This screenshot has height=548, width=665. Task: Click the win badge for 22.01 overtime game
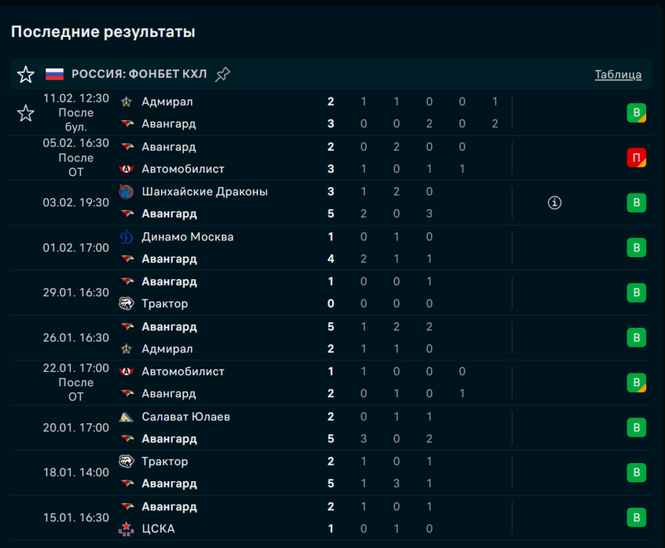pyautogui.click(x=636, y=382)
